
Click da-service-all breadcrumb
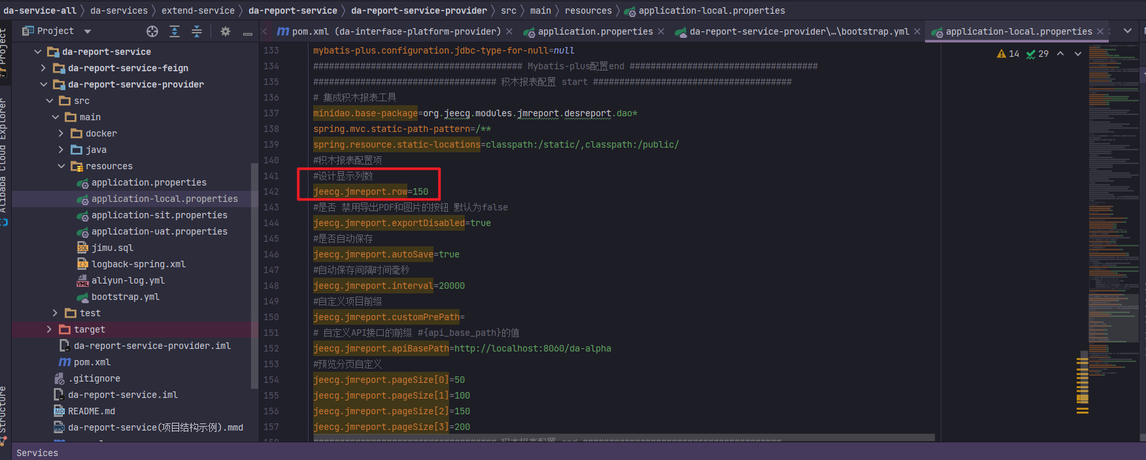point(40,10)
